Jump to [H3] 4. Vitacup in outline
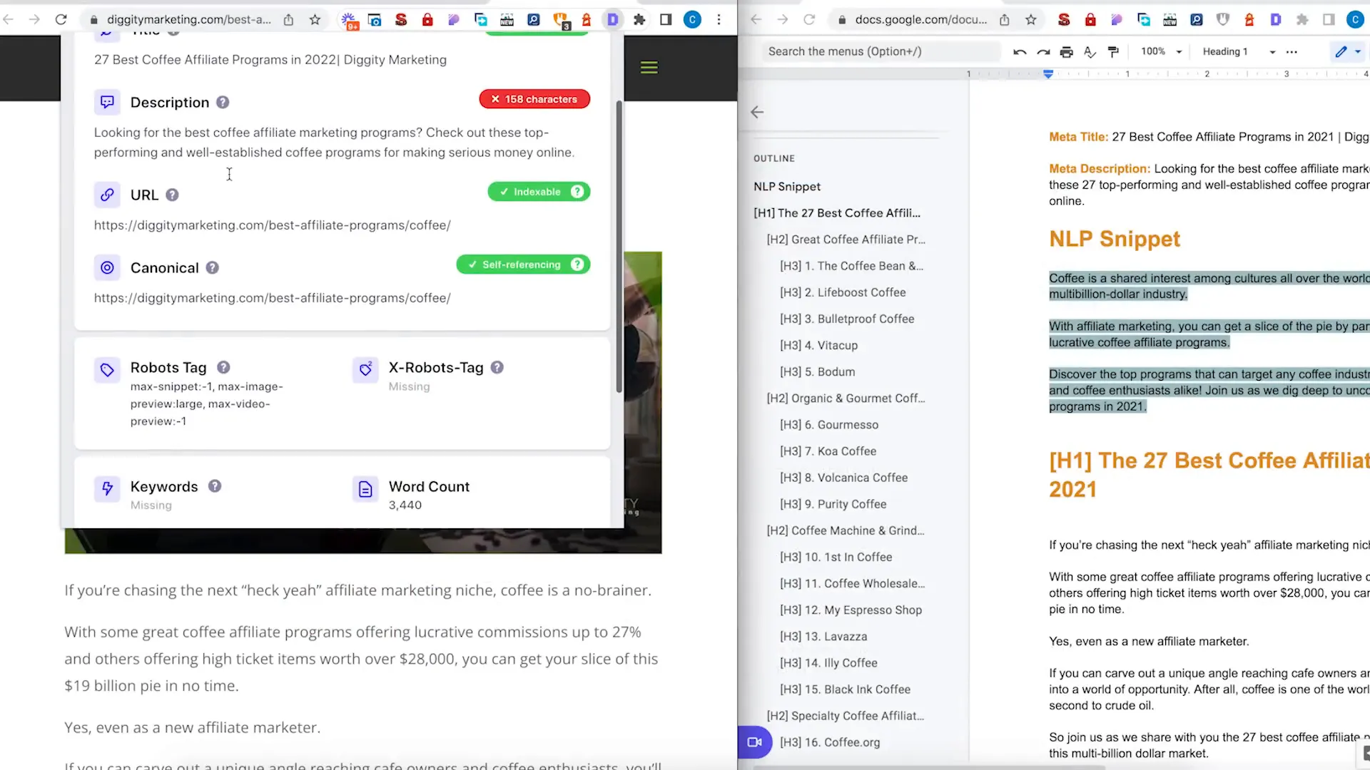Viewport: 1370px width, 770px height. [x=818, y=345]
